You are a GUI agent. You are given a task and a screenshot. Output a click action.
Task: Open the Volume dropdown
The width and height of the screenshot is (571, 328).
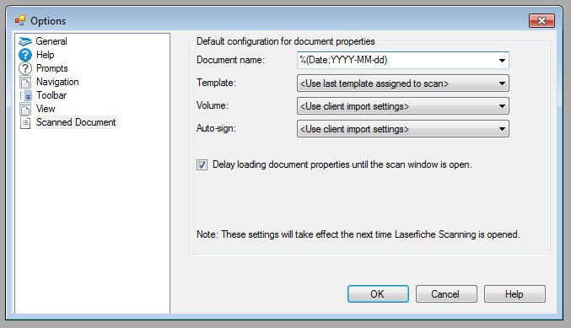tap(403, 106)
